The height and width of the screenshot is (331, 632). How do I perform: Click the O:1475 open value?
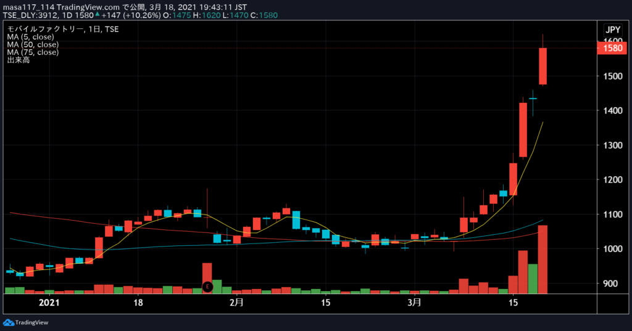(x=177, y=15)
